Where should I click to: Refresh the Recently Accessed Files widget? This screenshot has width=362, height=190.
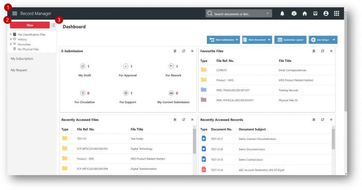click(x=184, y=120)
